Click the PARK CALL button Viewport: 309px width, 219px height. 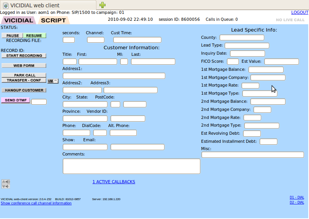tap(24, 75)
